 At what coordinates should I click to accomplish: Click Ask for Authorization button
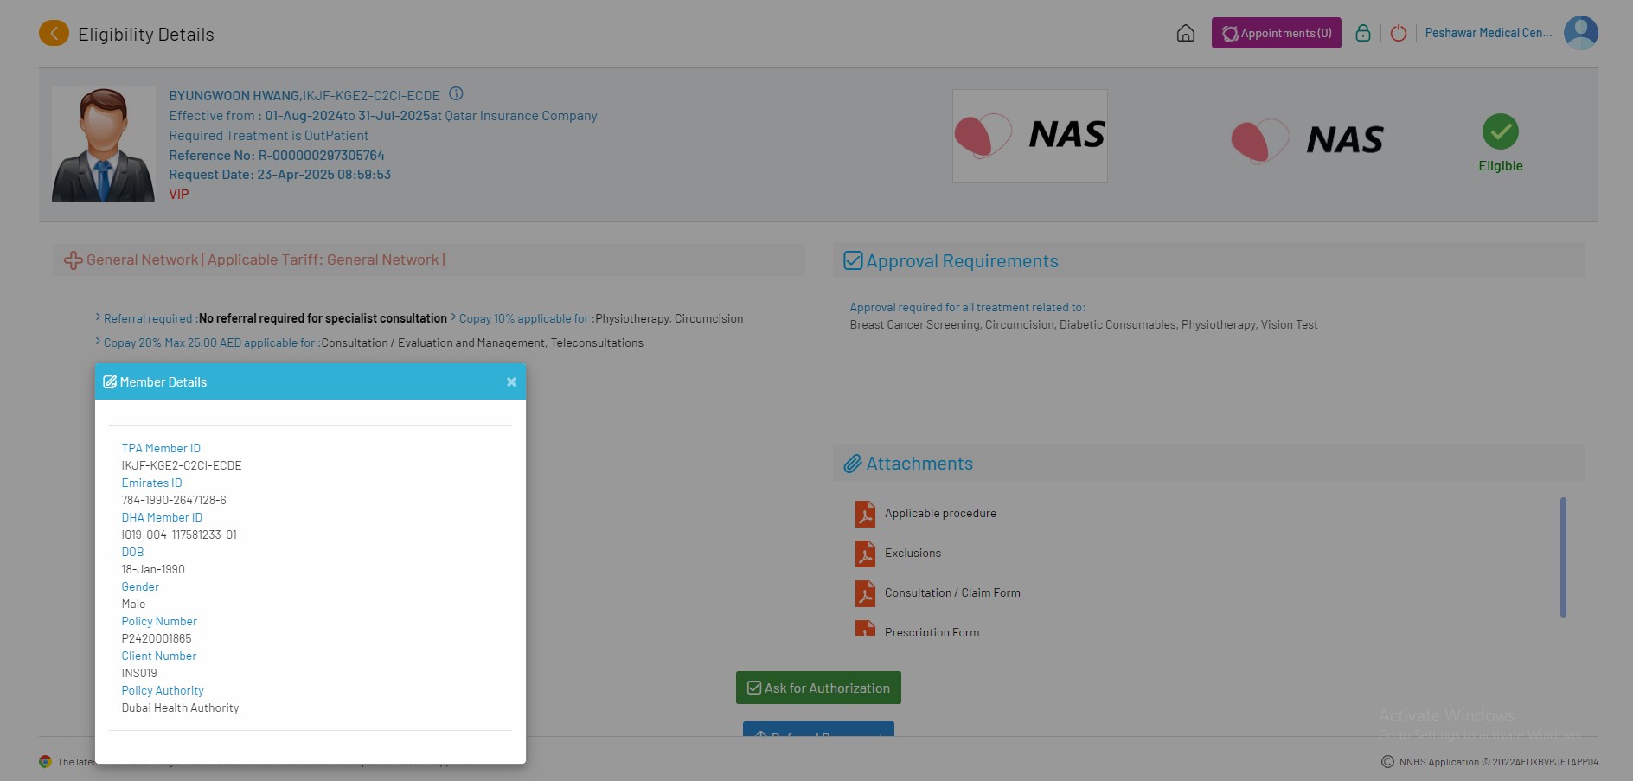click(x=818, y=688)
